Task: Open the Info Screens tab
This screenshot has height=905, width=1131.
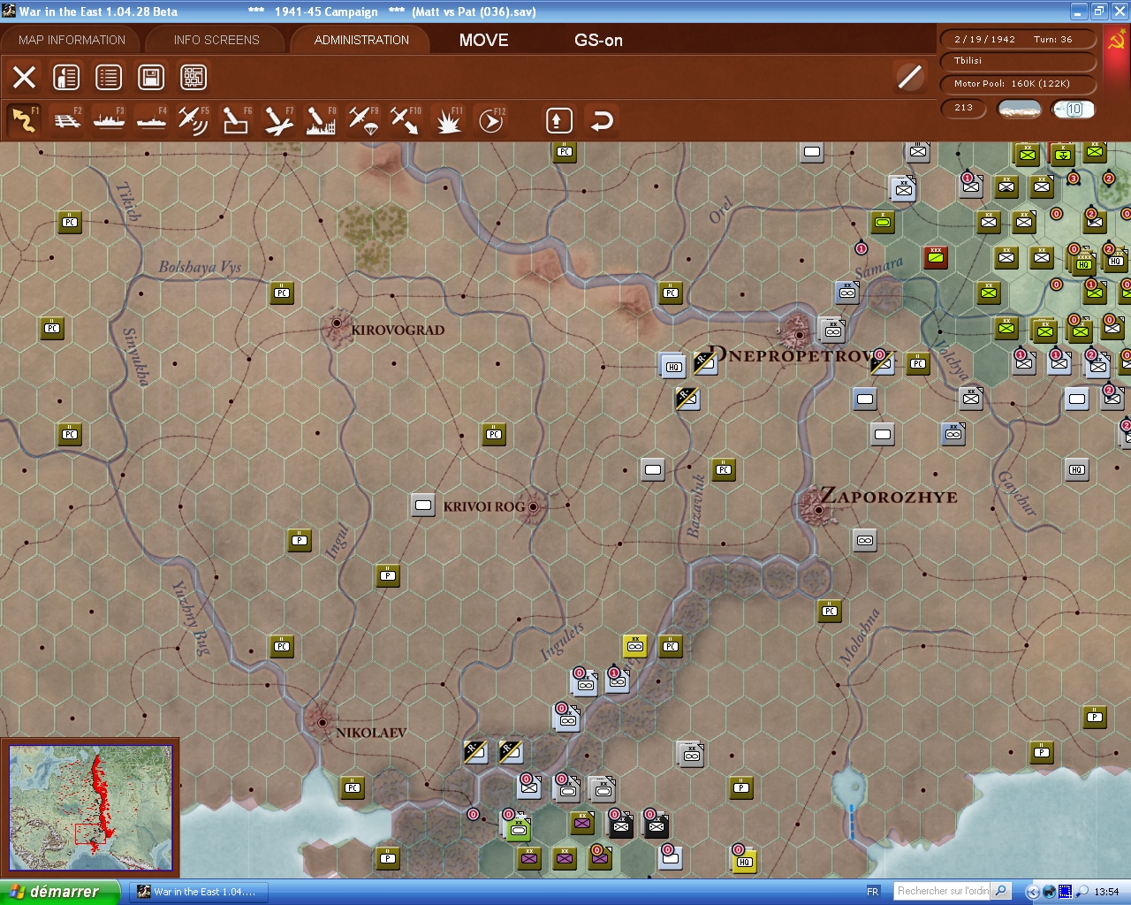Action: point(216,40)
